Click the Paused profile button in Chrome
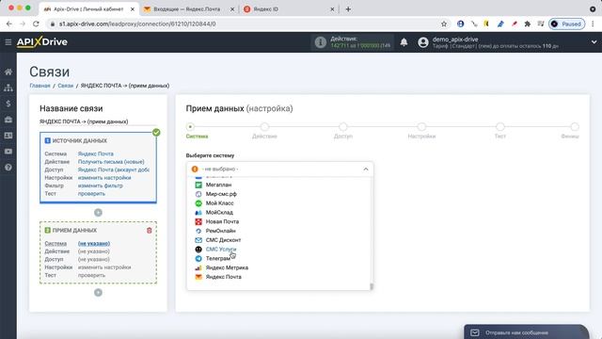The image size is (602, 339). point(566,24)
